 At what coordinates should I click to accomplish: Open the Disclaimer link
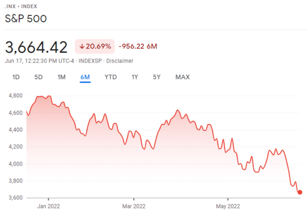click(120, 61)
